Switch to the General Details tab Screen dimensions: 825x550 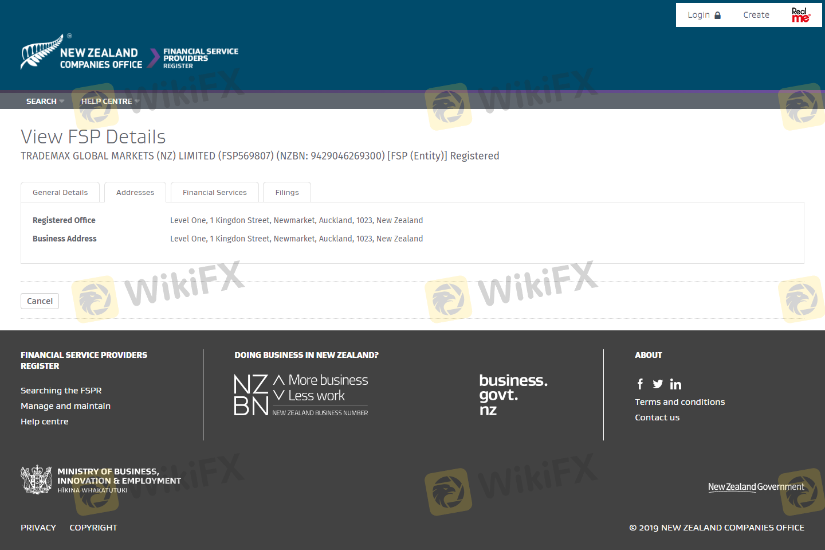point(60,193)
